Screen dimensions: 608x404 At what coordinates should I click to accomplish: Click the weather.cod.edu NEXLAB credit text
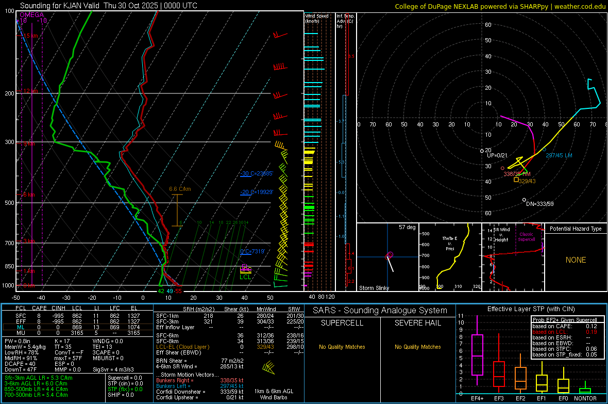coord(500,6)
